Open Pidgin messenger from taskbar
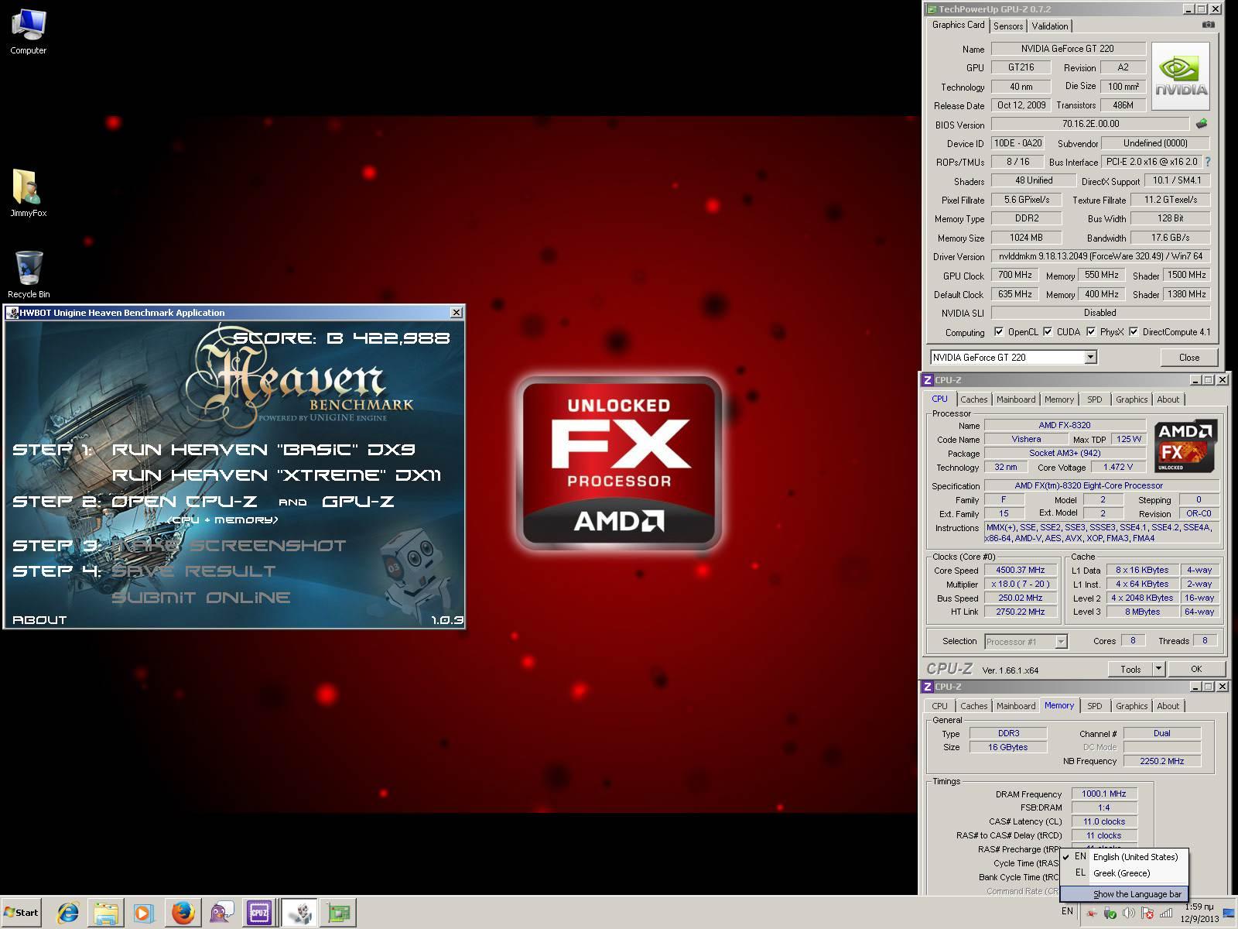The height and width of the screenshot is (929, 1238). [221, 914]
